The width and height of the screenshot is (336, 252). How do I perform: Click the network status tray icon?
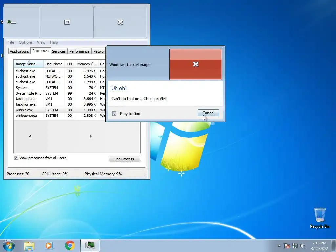[295, 246]
